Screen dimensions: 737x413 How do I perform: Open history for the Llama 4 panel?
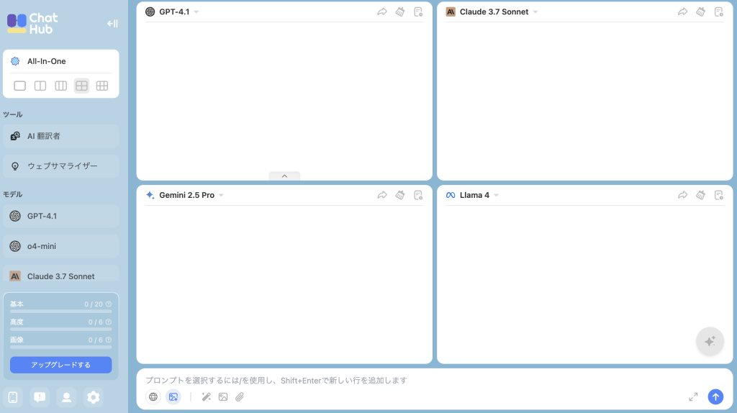[x=719, y=196]
